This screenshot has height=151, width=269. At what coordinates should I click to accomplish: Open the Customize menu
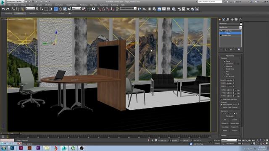click(x=104, y=5)
